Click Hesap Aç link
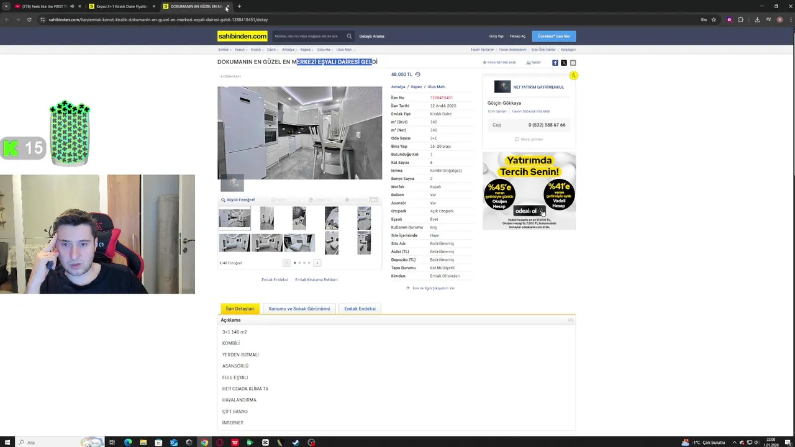Viewport: 795px width, 447px height. coord(517,36)
